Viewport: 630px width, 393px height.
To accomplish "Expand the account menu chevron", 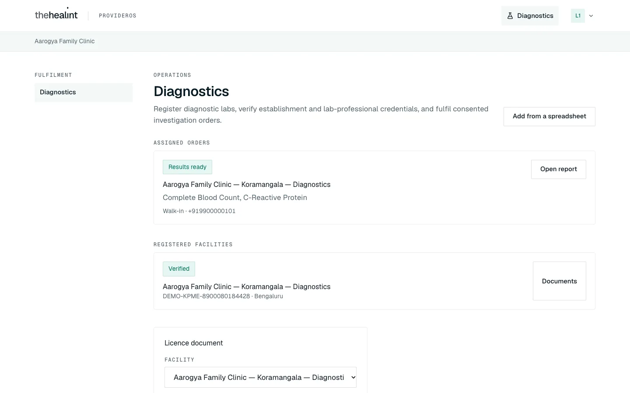I will click(x=591, y=16).
